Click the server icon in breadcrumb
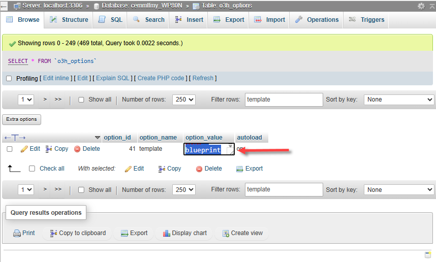Image resolution: width=436 pixels, height=262 pixels. 17,6
